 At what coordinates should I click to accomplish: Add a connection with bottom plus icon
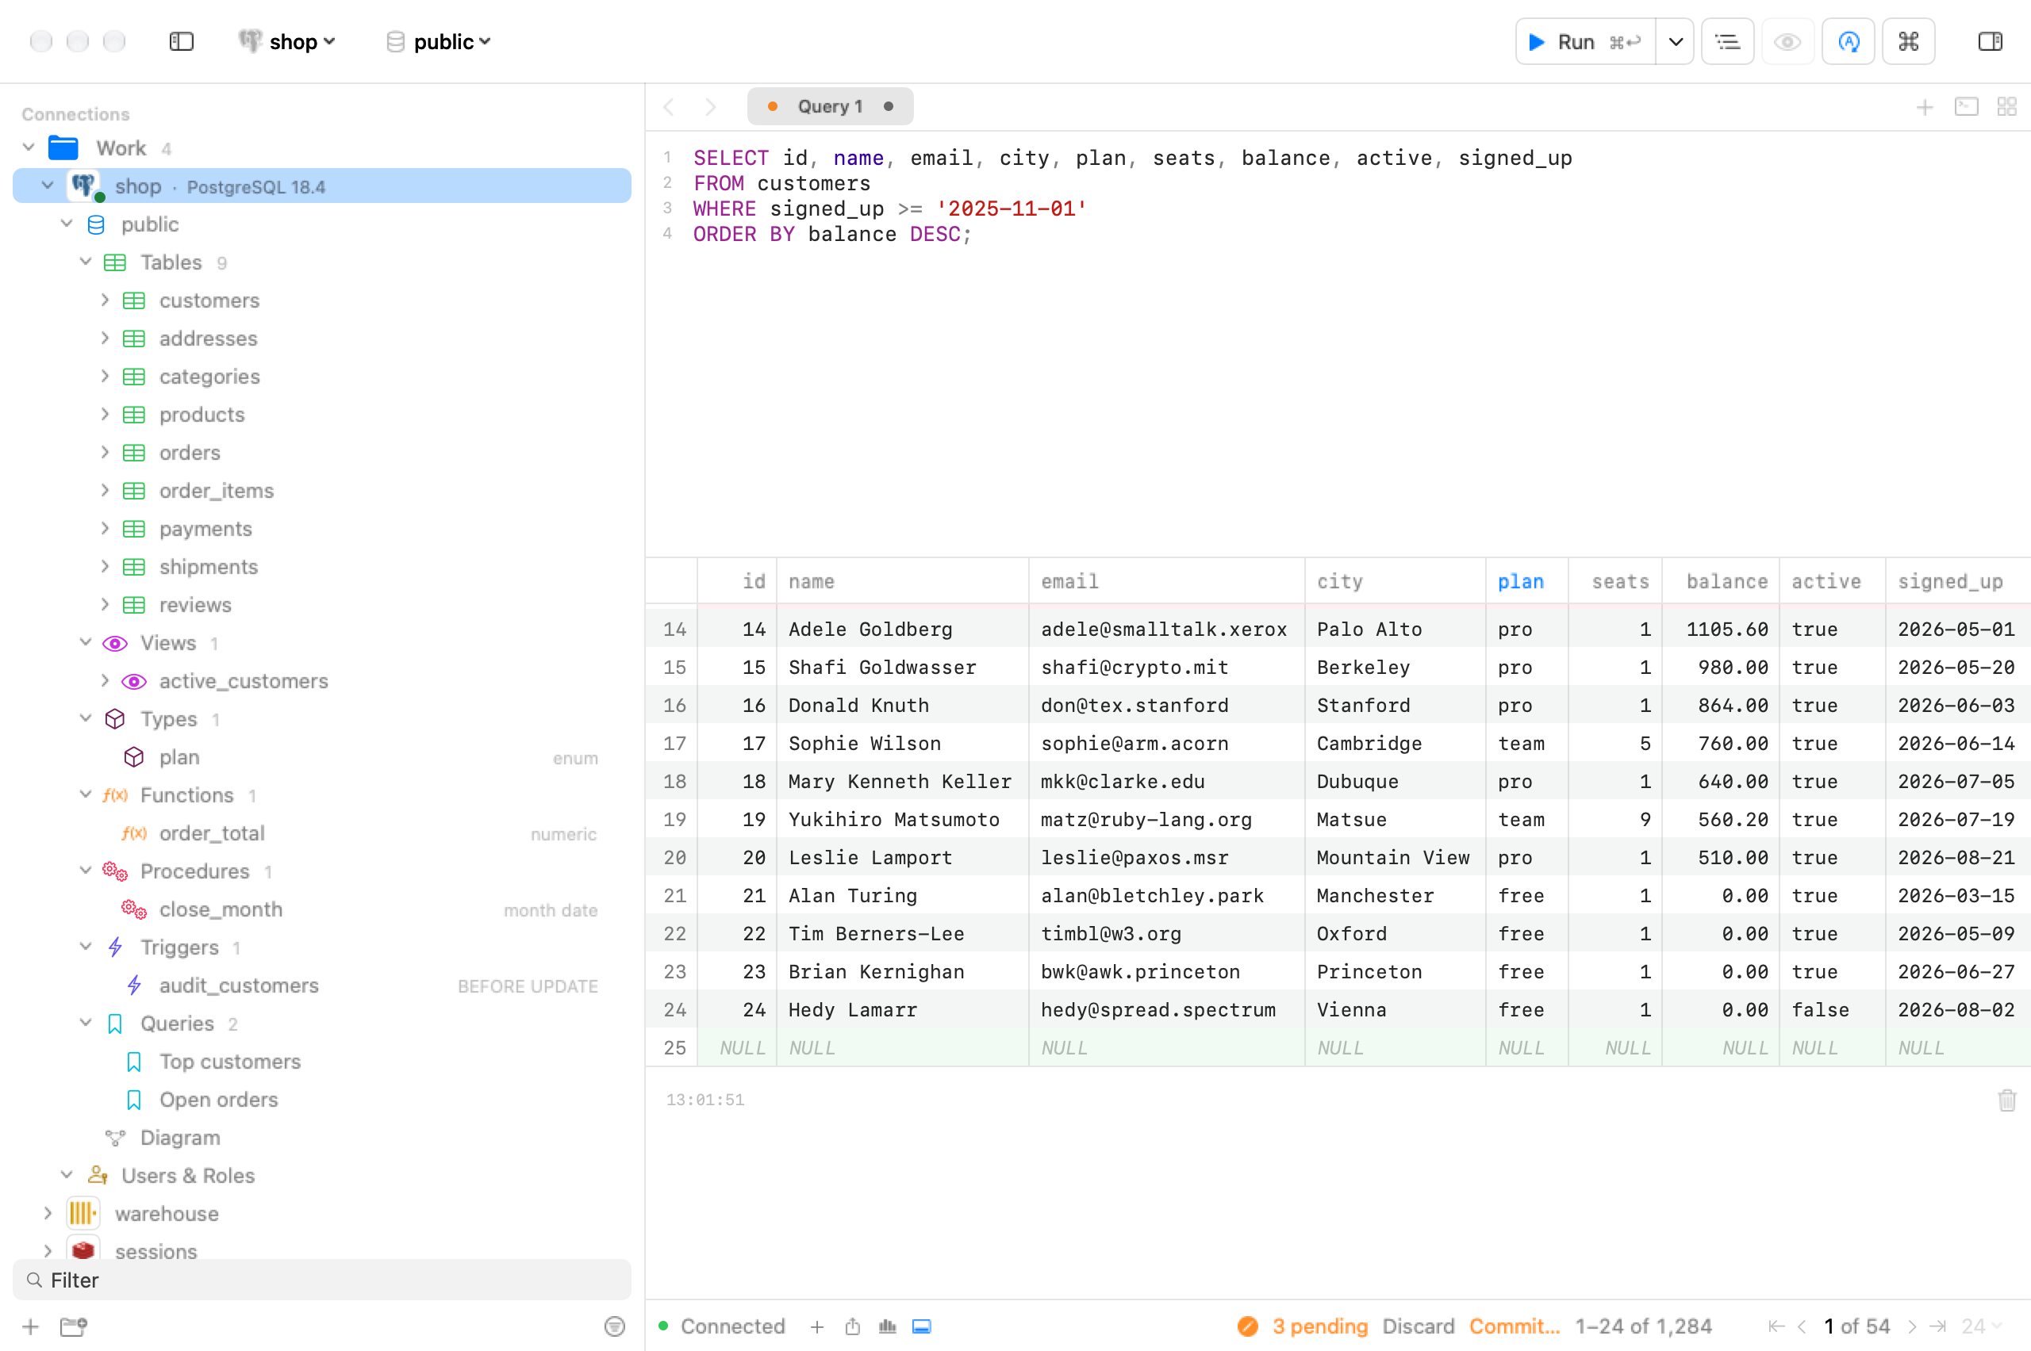[30, 1326]
